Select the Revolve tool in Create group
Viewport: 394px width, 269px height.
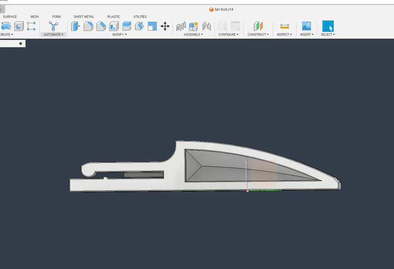pos(6,26)
